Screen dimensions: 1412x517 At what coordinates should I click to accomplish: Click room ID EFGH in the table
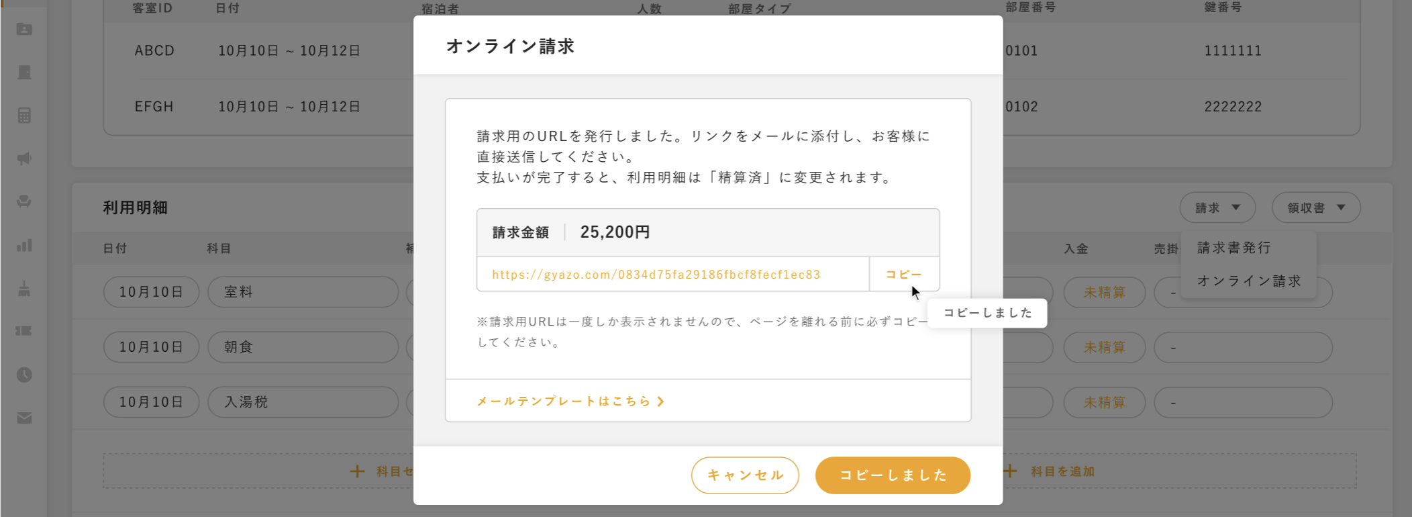(x=154, y=107)
